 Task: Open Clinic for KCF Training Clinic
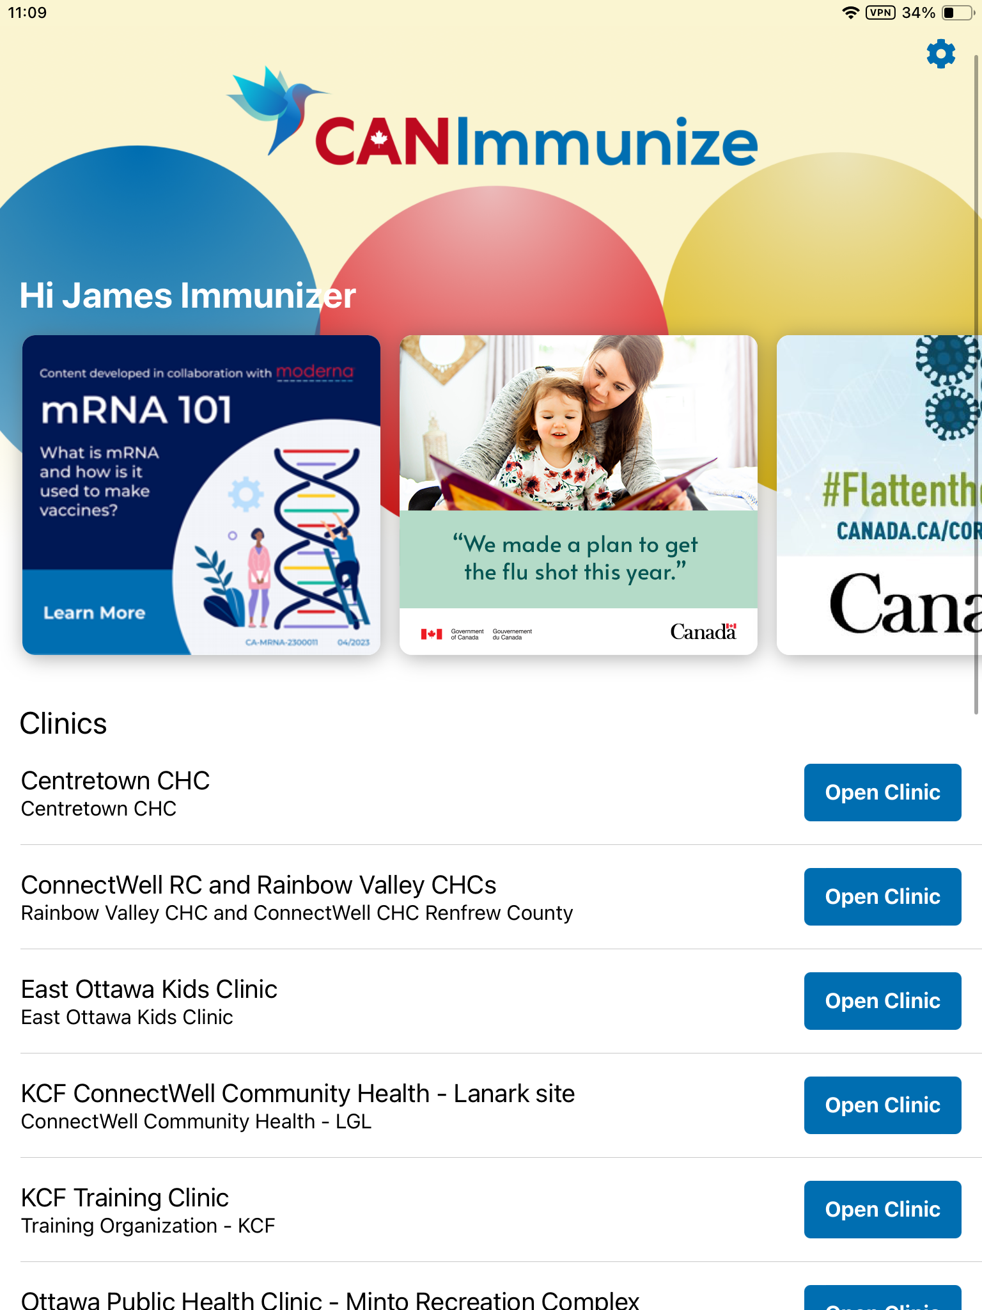pyautogui.click(x=882, y=1209)
